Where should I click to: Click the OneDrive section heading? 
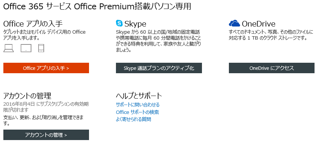click(x=258, y=24)
